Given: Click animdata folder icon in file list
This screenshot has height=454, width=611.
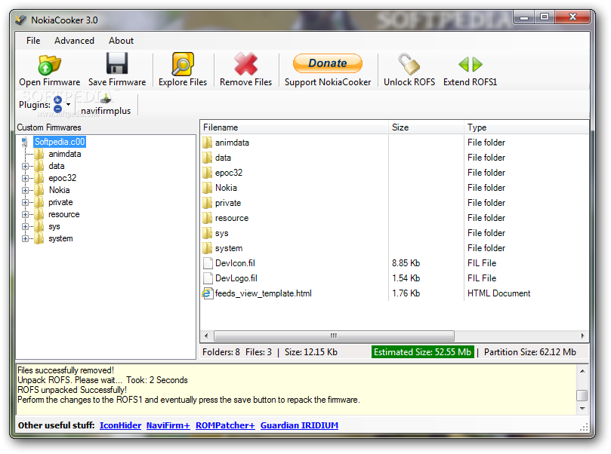Looking at the screenshot, I should [x=207, y=143].
